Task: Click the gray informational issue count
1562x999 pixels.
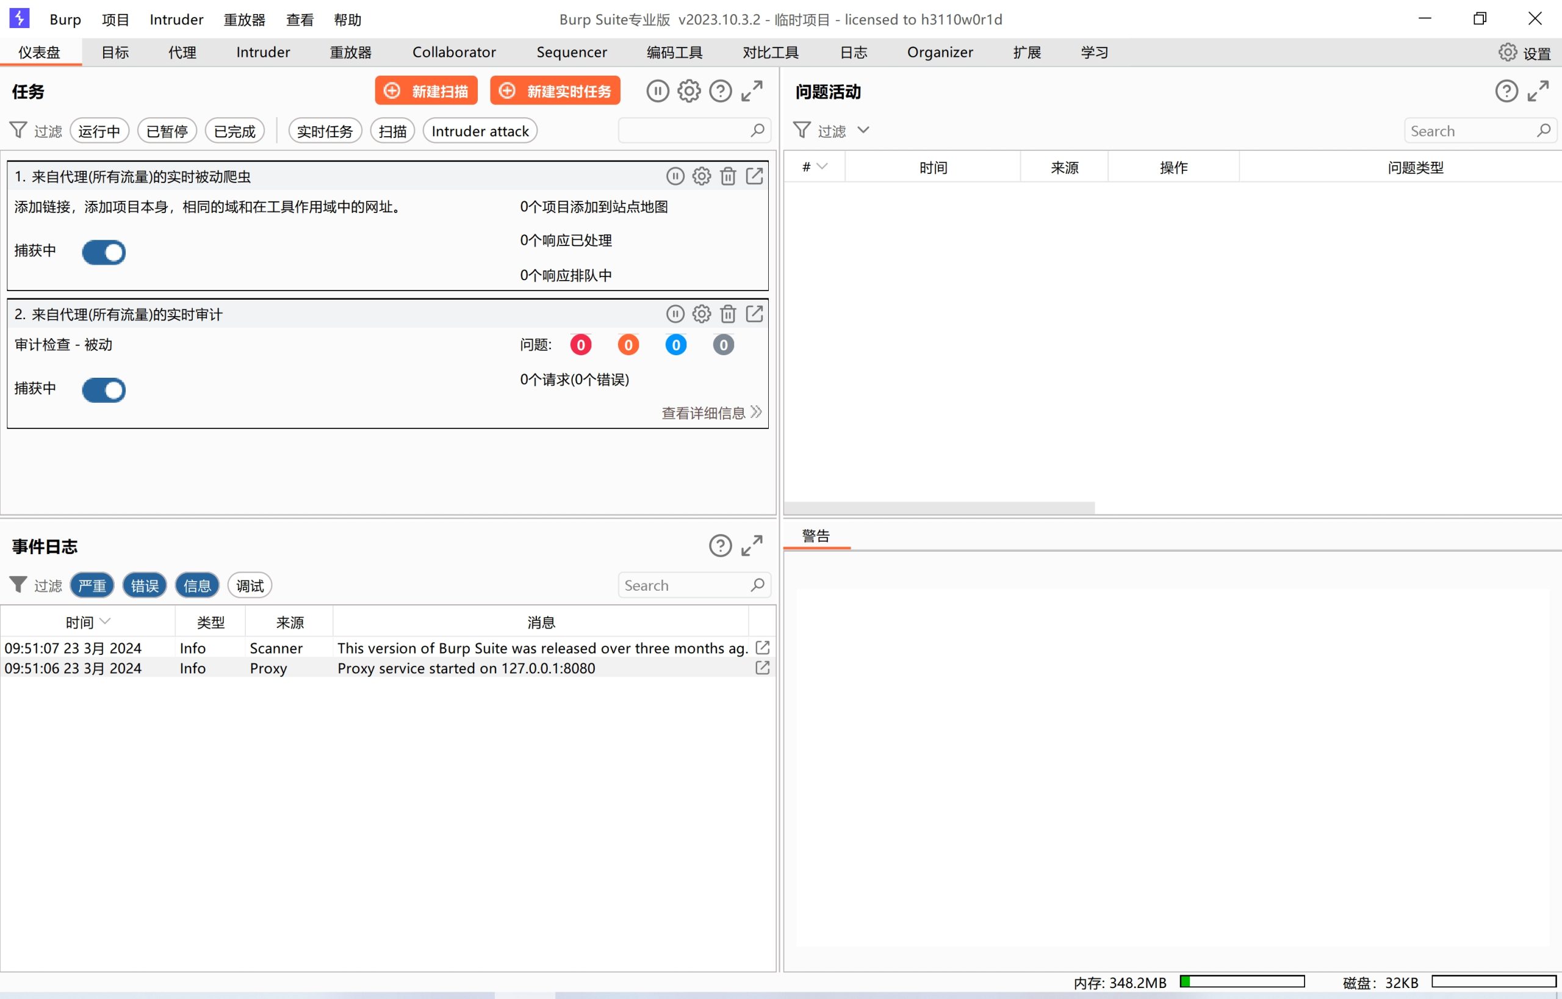Action: 723,344
